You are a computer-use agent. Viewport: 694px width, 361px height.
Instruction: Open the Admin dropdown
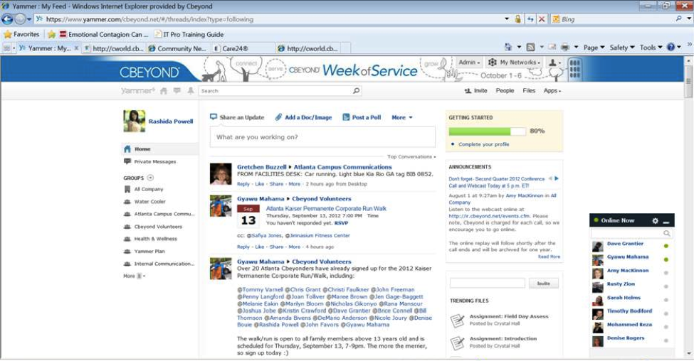(469, 63)
